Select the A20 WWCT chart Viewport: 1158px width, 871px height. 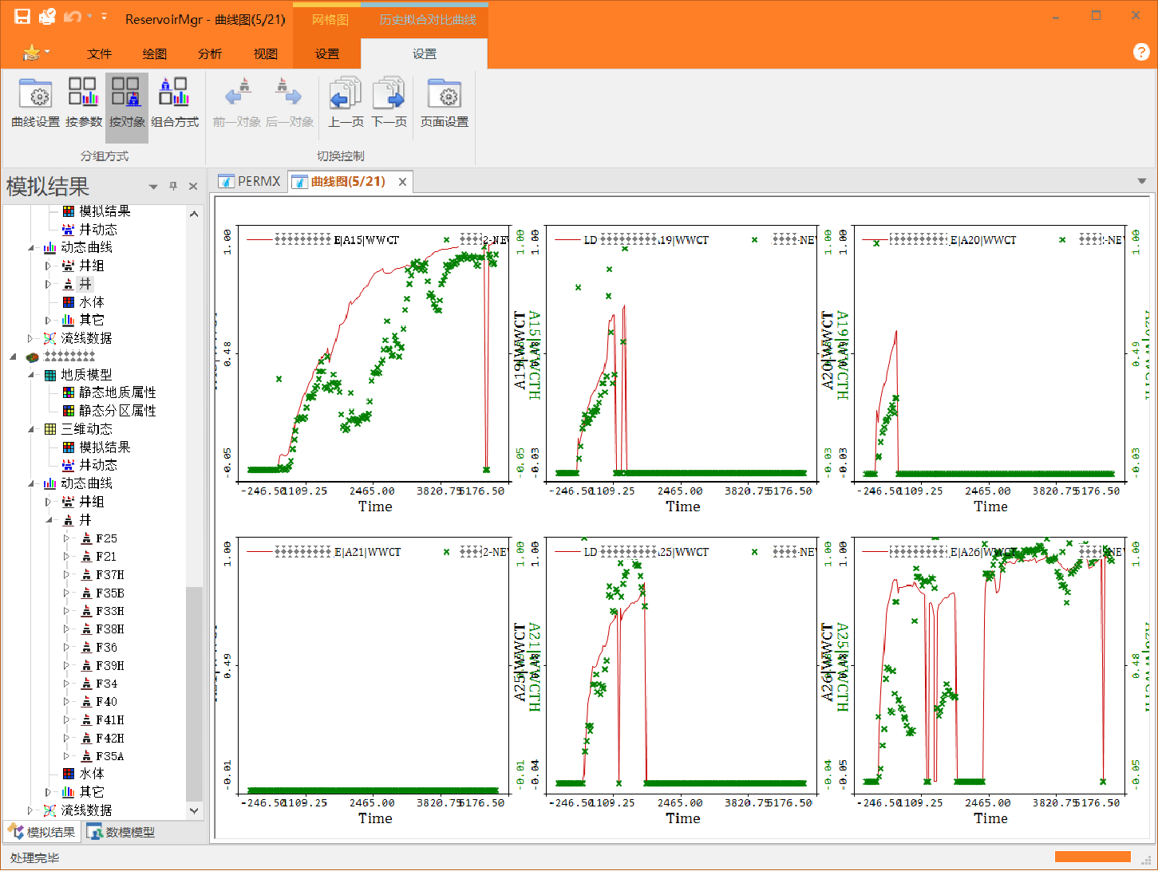990,353
